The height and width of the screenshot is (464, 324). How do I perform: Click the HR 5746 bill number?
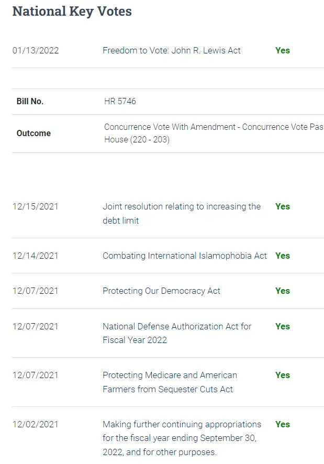tap(120, 101)
